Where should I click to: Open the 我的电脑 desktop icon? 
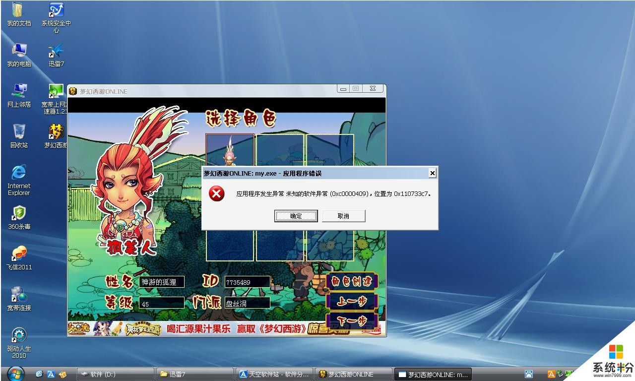tap(19, 55)
